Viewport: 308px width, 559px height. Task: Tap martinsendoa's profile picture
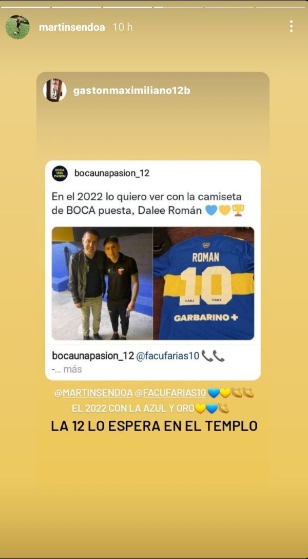(17, 27)
